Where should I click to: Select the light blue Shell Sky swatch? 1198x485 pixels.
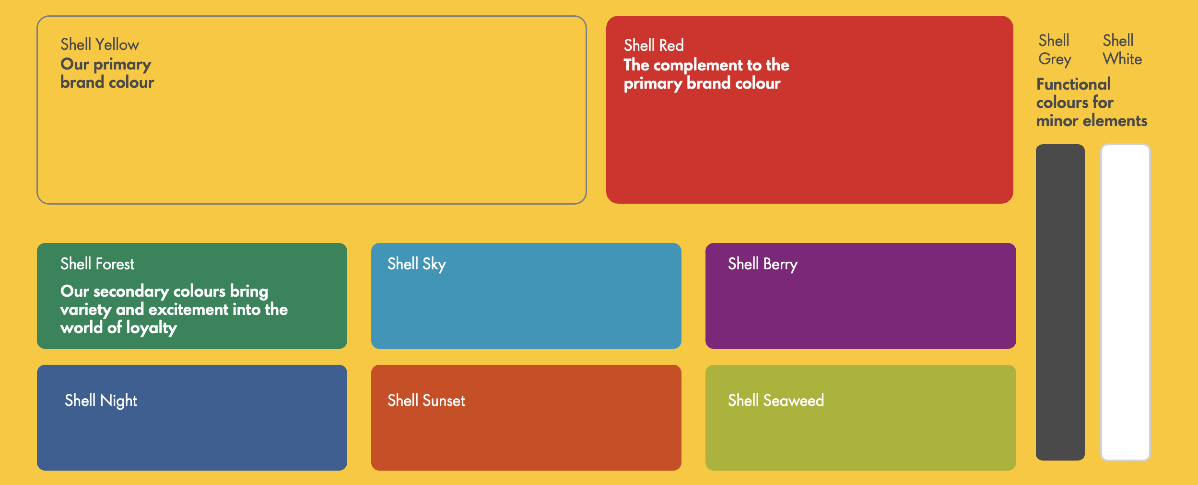(526, 307)
